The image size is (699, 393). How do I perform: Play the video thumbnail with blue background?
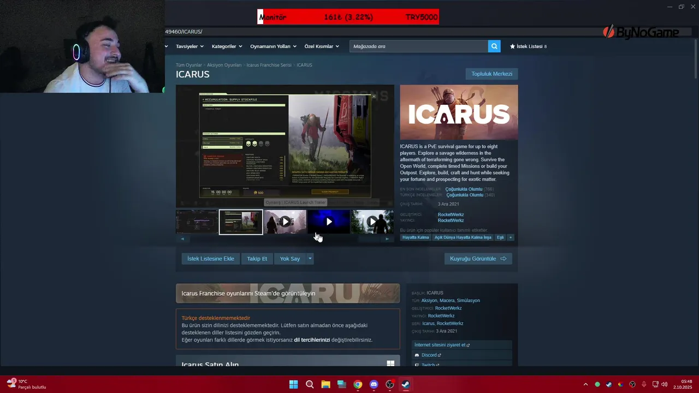[x=329, y=222]
